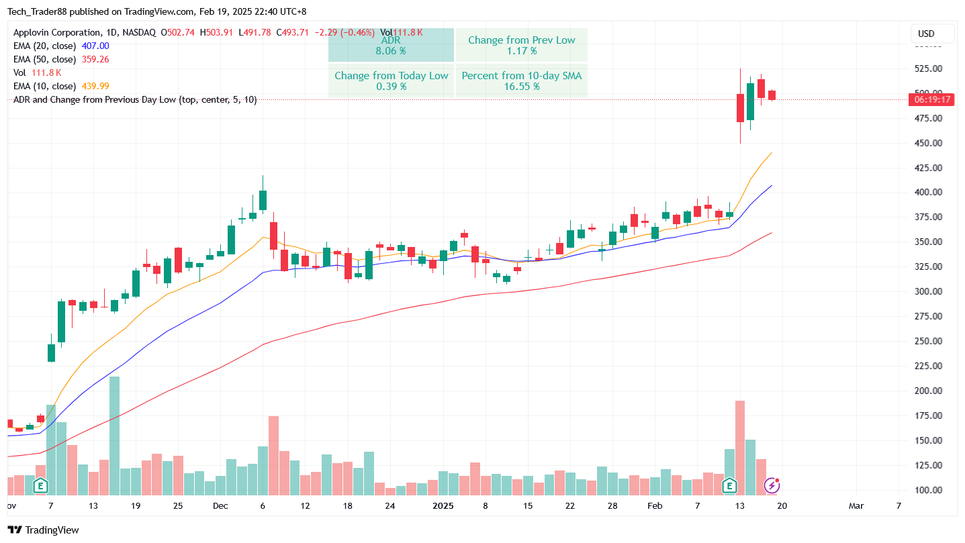Click the 400.00 price axis label
Viewport: 965px width, 543px height.
(927, 192)
